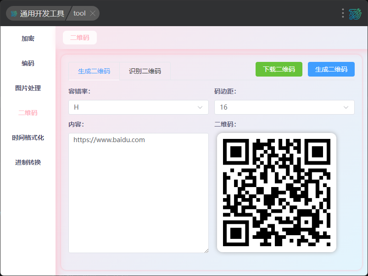The width and height of the screenshot is (368, 276).
Task: Close the tool tab with X icon
Action: tap(93, 13)
